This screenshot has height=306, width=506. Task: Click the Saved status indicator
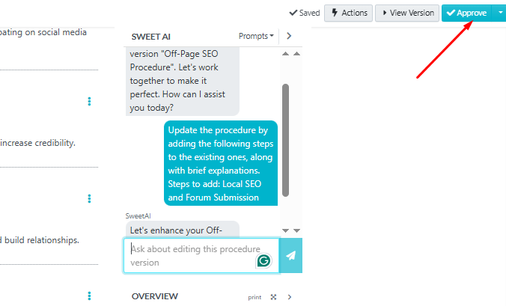click(x=305, y=13)
